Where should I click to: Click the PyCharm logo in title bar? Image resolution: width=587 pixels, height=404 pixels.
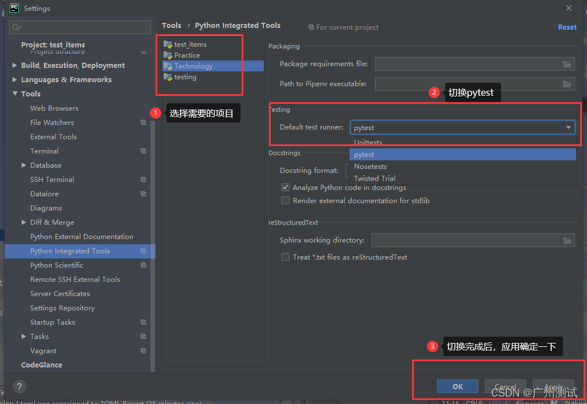click(x=14, y=8)
